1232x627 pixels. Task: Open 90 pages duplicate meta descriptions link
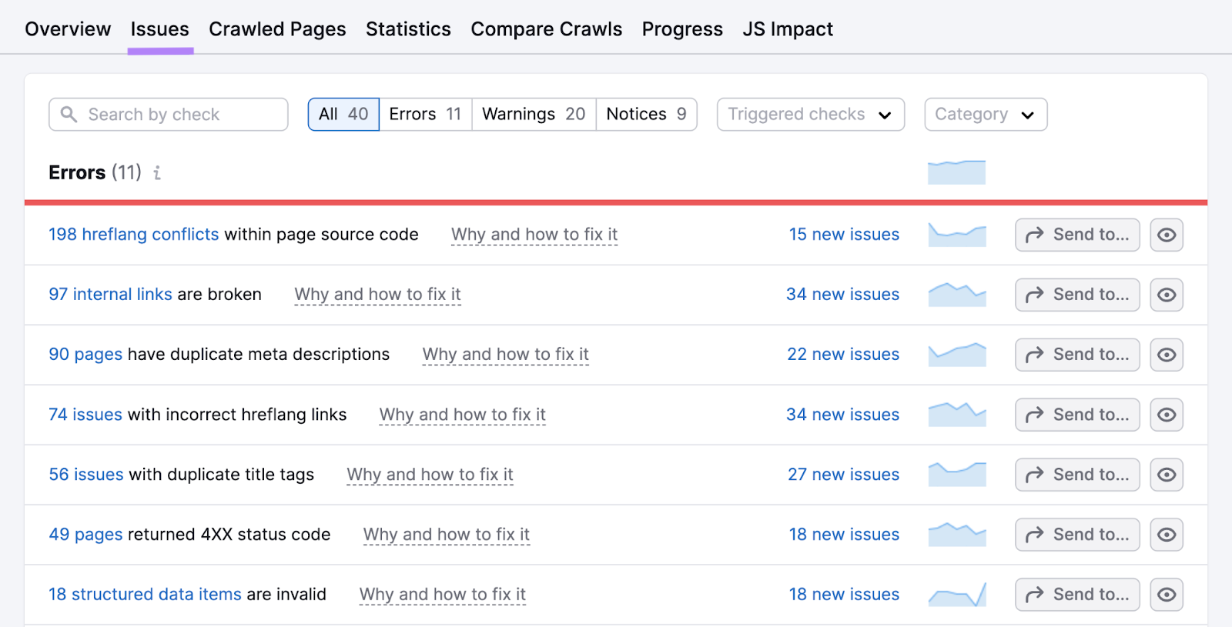(85, 355)
